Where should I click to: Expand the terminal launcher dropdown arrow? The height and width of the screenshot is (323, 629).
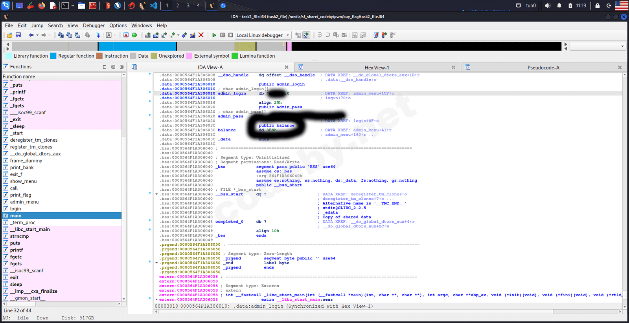pyautogui.click(x=73, y=5)
